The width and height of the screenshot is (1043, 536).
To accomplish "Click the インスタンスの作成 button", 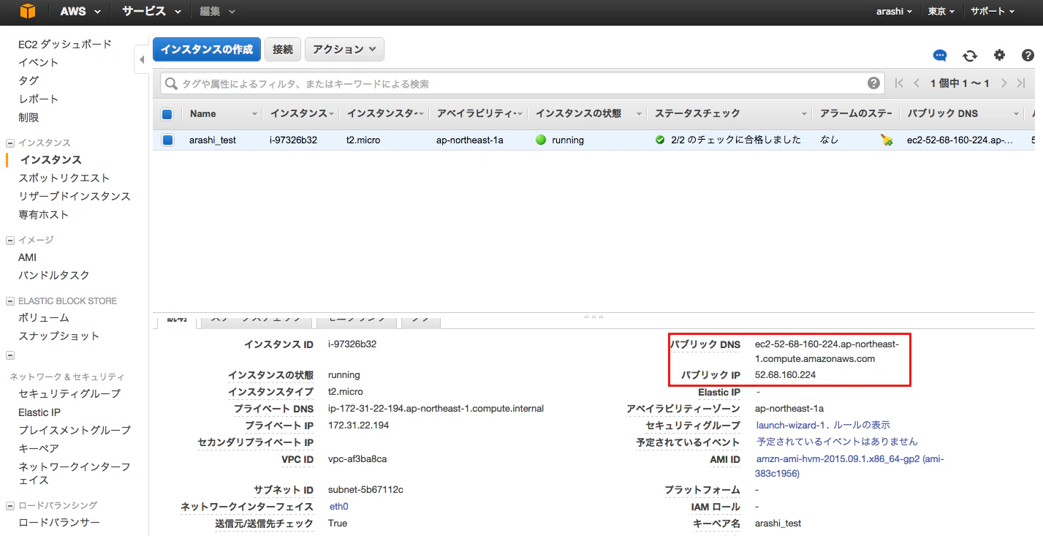I will [x=207, y=49].
